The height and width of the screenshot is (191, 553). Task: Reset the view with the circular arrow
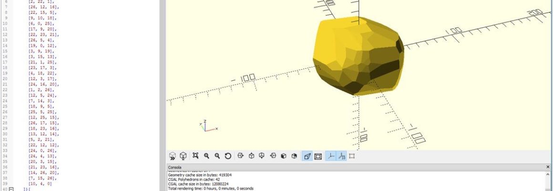(228, 156)
